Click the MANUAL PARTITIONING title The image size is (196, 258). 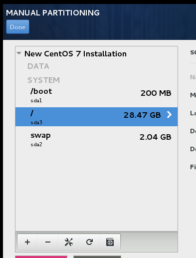53,13
